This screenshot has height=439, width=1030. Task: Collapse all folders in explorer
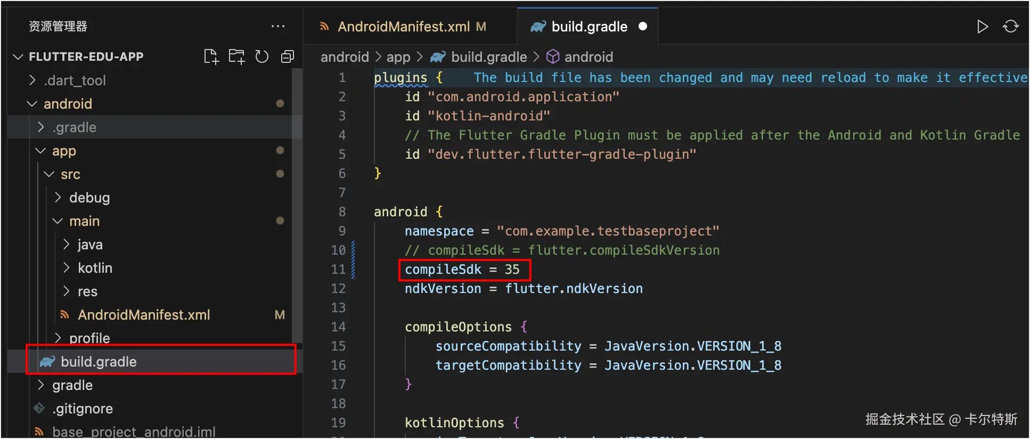coord(288,56)
